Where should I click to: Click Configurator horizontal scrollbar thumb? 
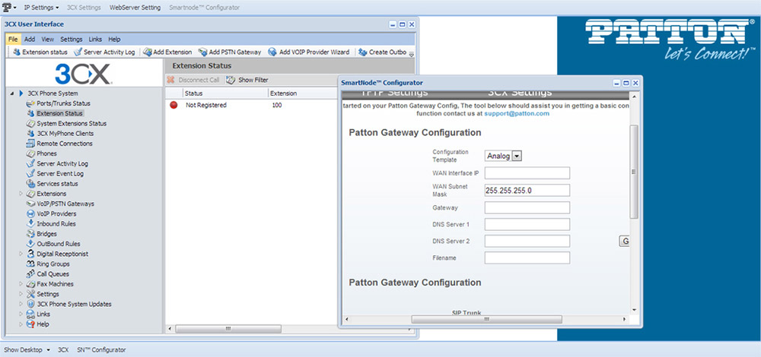(x=487, y=320)
